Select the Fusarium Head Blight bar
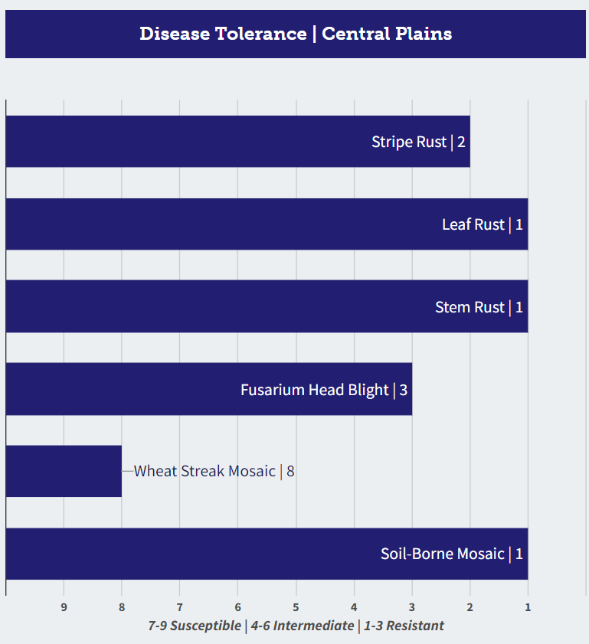The width and height of the screenshot is (589, 644). (208, 389)
